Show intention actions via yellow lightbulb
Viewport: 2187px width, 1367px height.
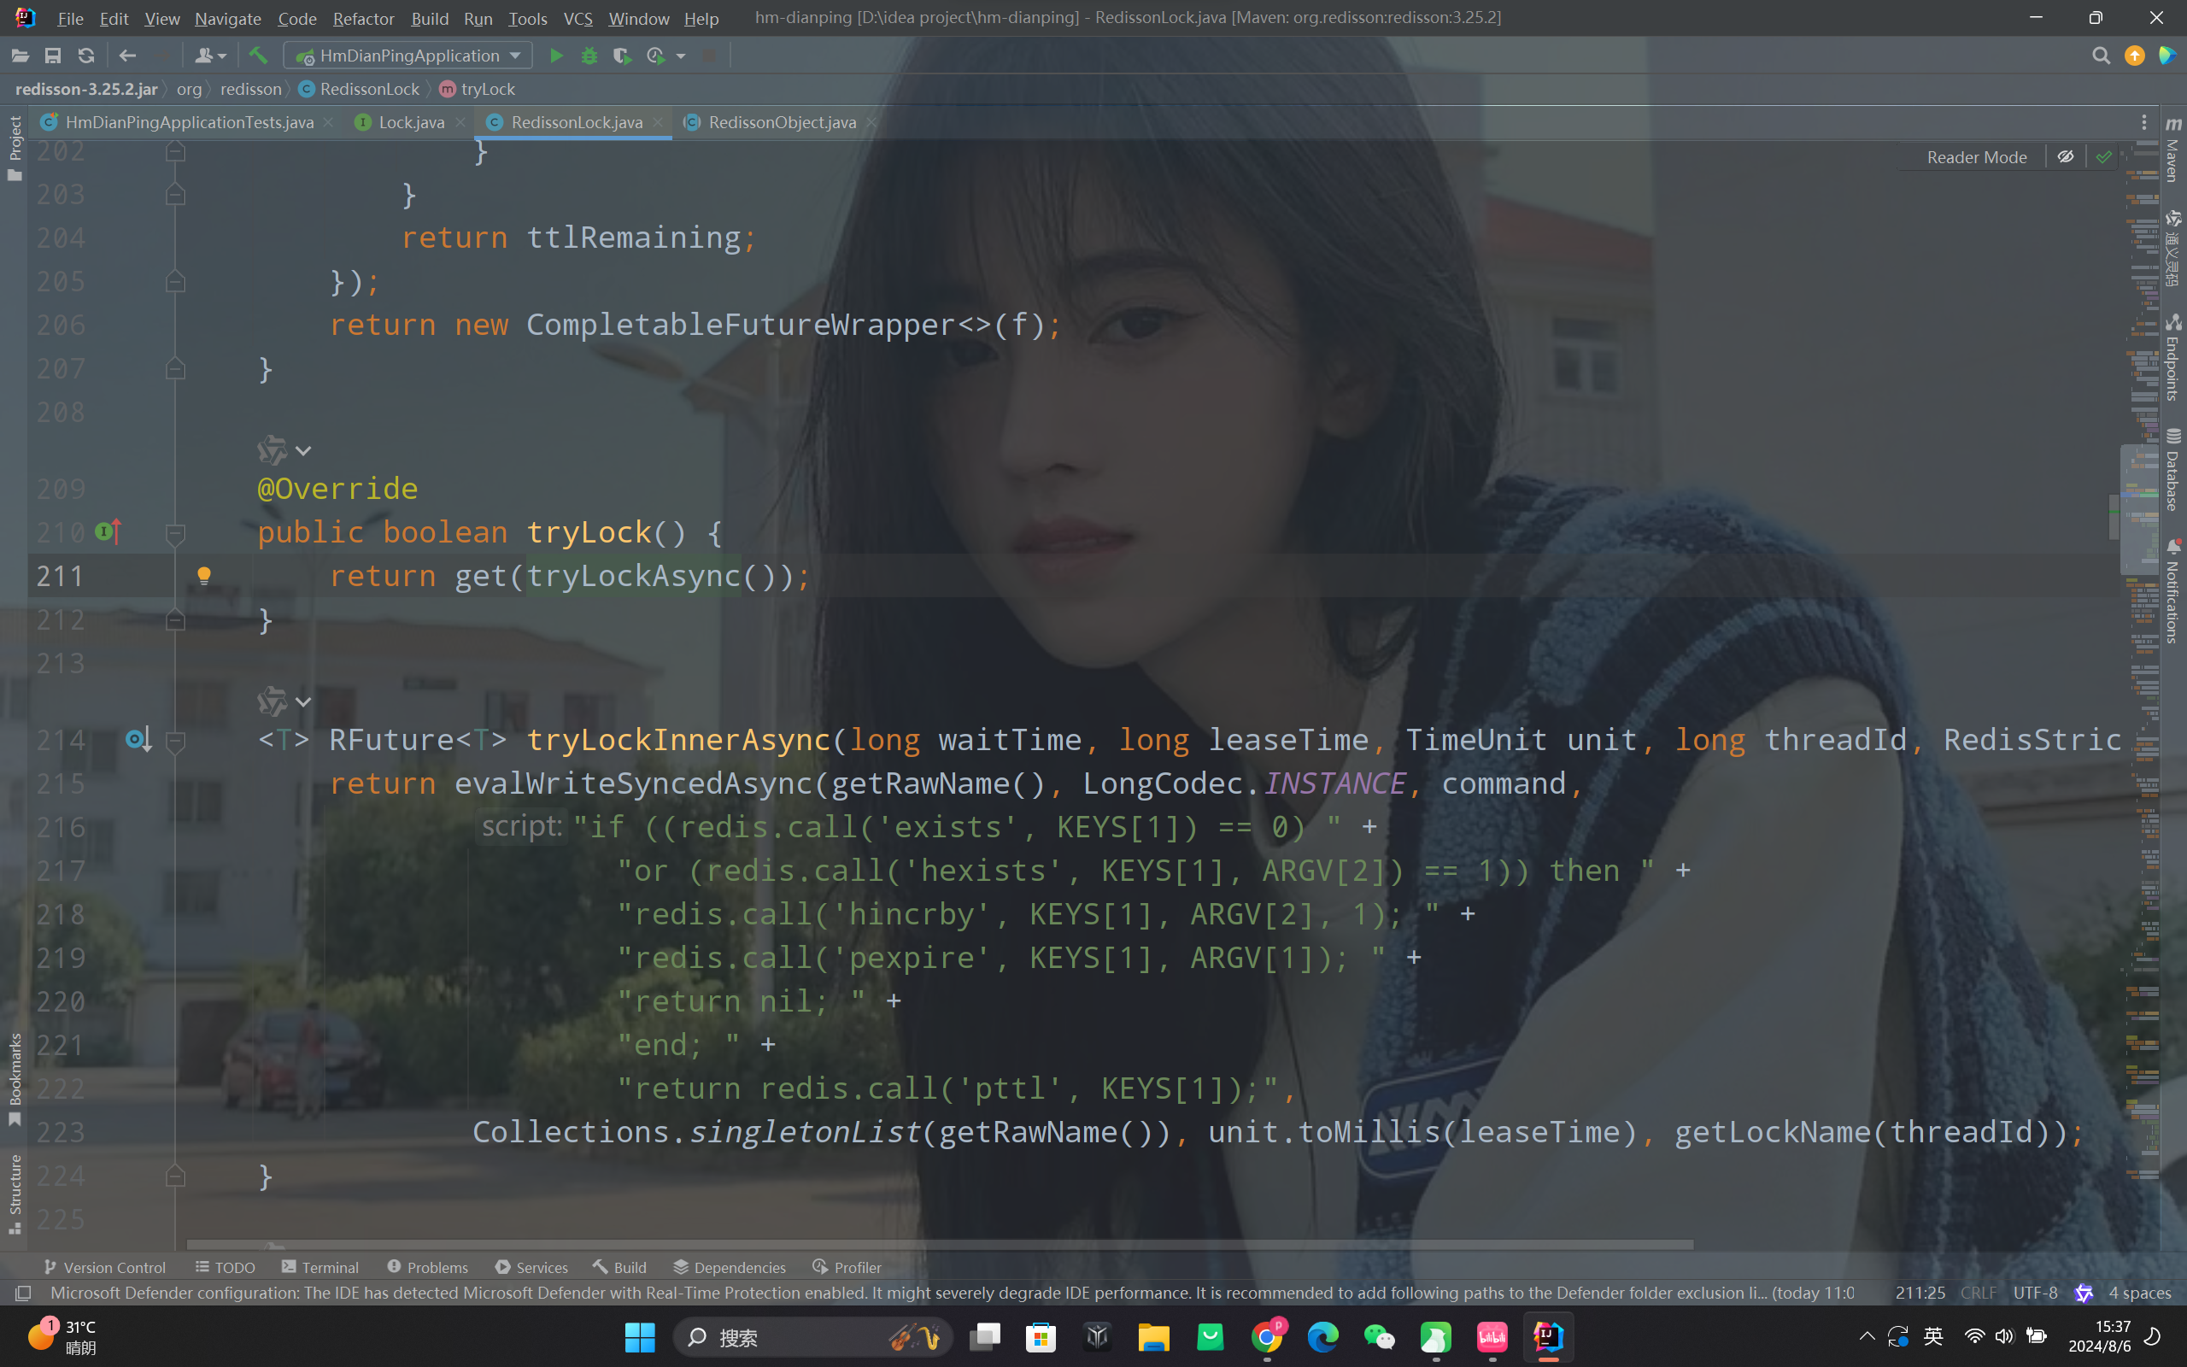point(204,575)
